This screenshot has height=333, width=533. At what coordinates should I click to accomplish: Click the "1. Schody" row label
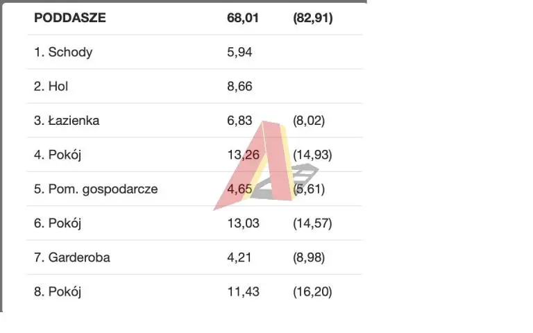coord(63,53)
